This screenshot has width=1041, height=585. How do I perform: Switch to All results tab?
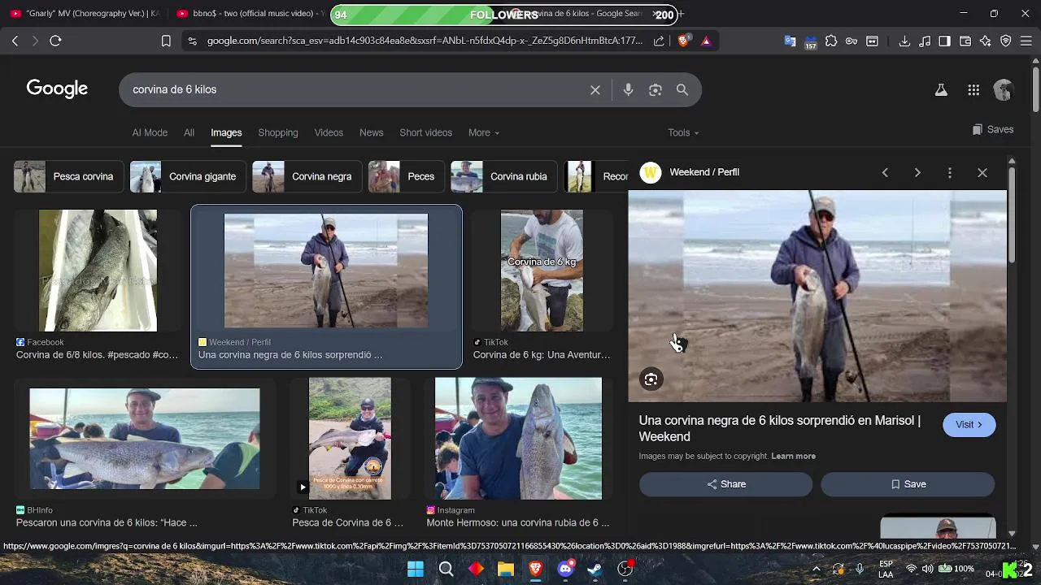189,132
